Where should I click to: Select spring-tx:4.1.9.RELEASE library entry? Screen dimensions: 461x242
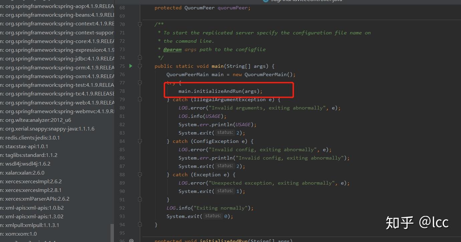coord(57,93)
